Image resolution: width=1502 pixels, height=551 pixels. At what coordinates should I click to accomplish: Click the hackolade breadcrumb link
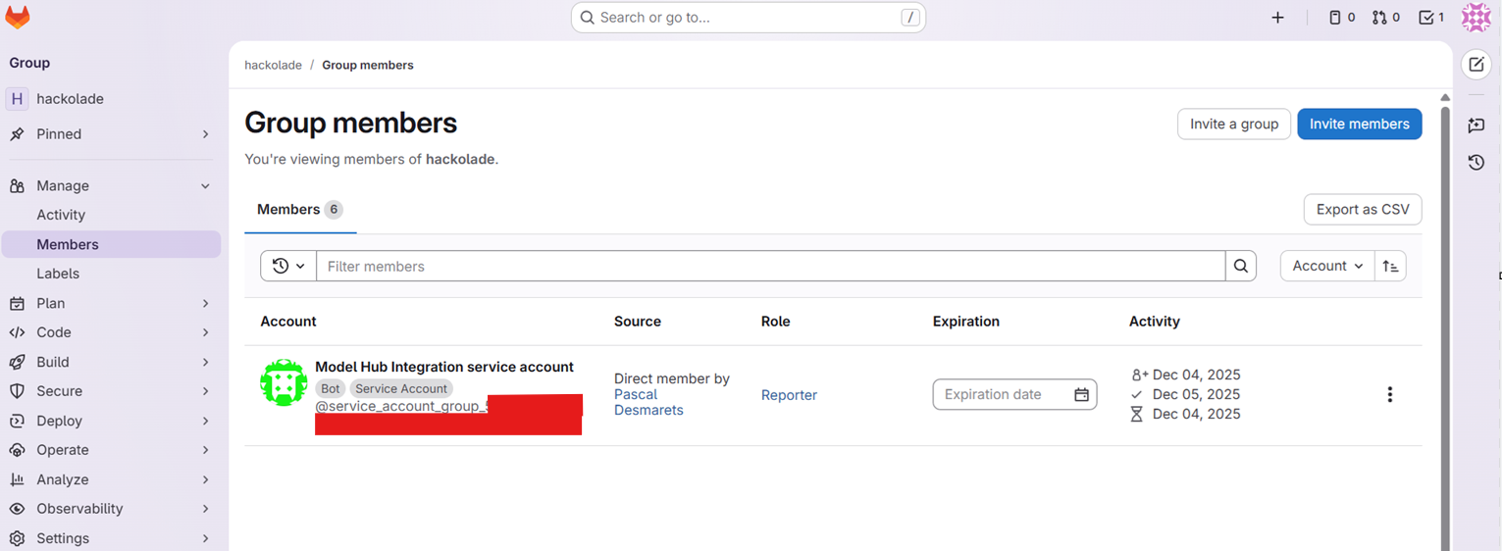273,65
